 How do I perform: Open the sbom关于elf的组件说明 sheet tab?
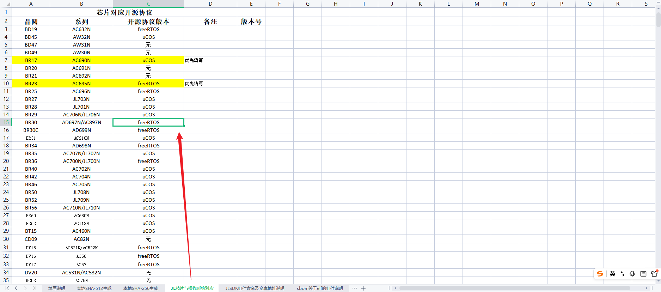pyautogui.click(x=320, y=288)
